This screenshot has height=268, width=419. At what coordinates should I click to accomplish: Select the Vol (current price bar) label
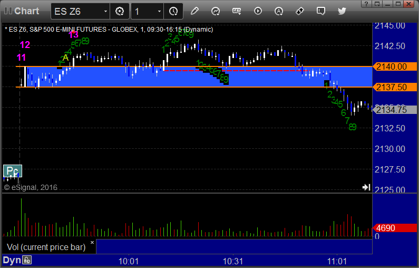click(46, 247)
